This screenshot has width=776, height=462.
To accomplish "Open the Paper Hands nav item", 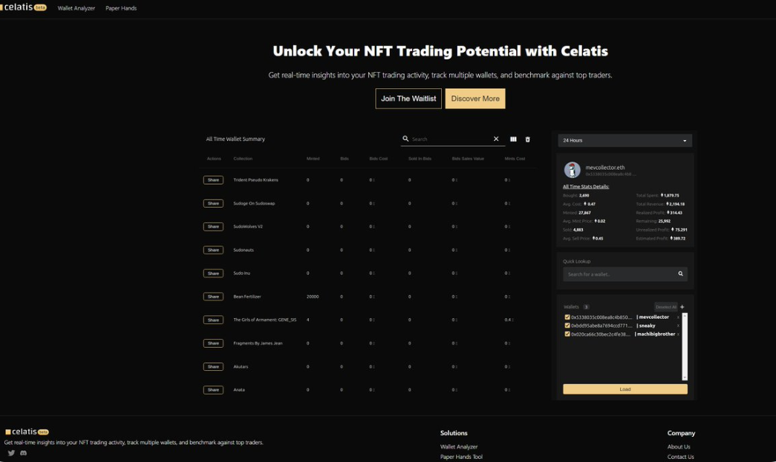I will [121, 8].
